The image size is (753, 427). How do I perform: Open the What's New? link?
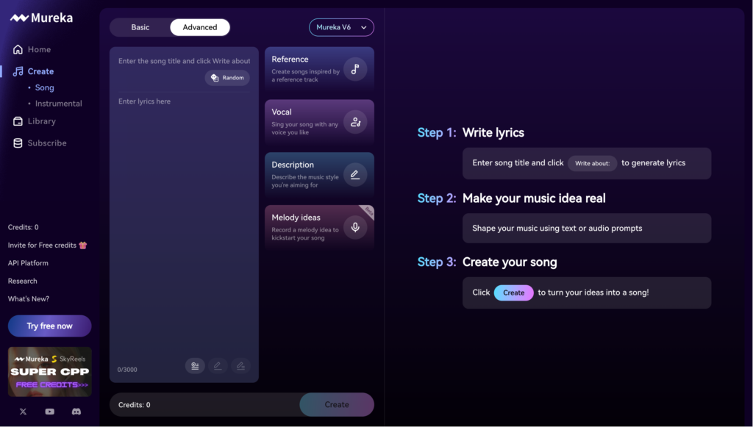pos(29,299)
